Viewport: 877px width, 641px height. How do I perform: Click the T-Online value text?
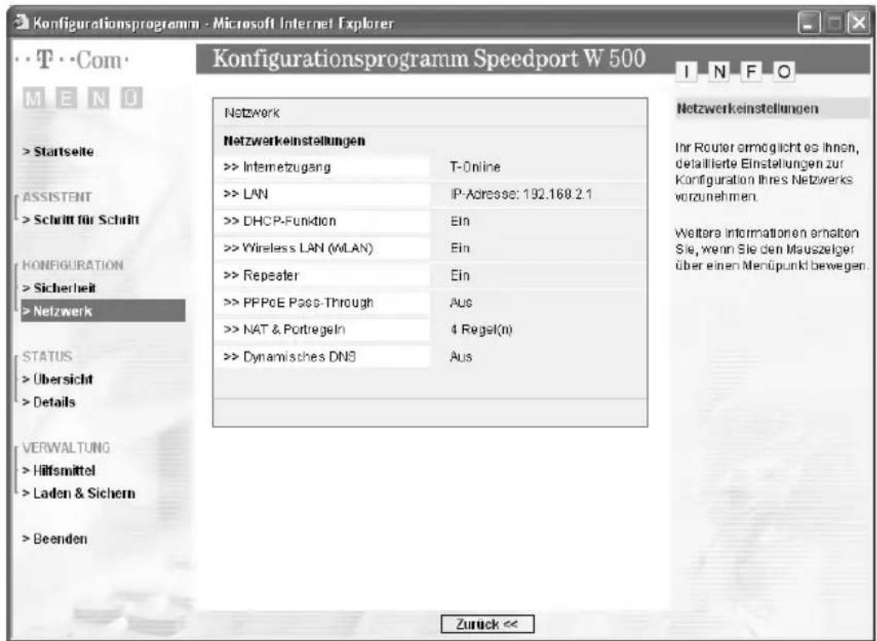click(x=475, y=167)
